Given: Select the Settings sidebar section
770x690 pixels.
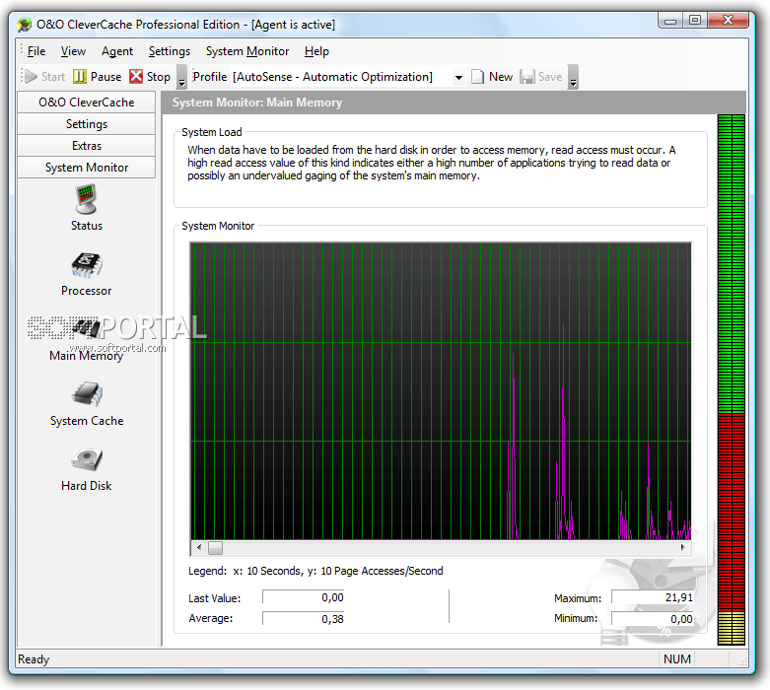Looking at the screenshot, I should click(87, 124).
